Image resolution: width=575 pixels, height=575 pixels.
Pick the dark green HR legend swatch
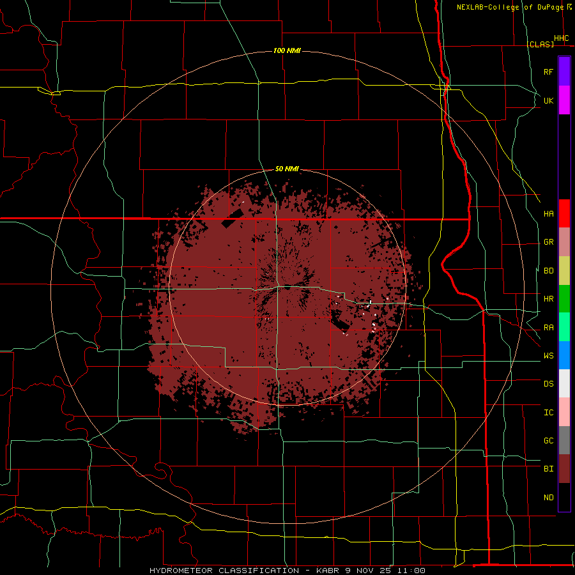(564, 299)
